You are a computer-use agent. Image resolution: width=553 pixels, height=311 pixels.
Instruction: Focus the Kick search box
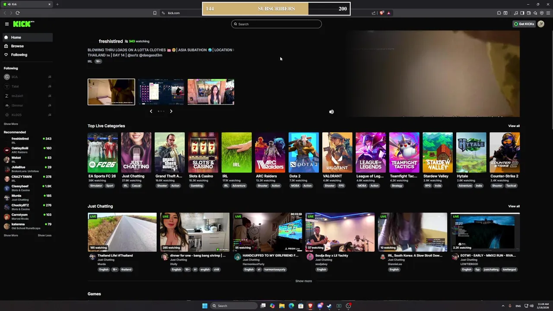pyautogui.click(x=276, y=24)
